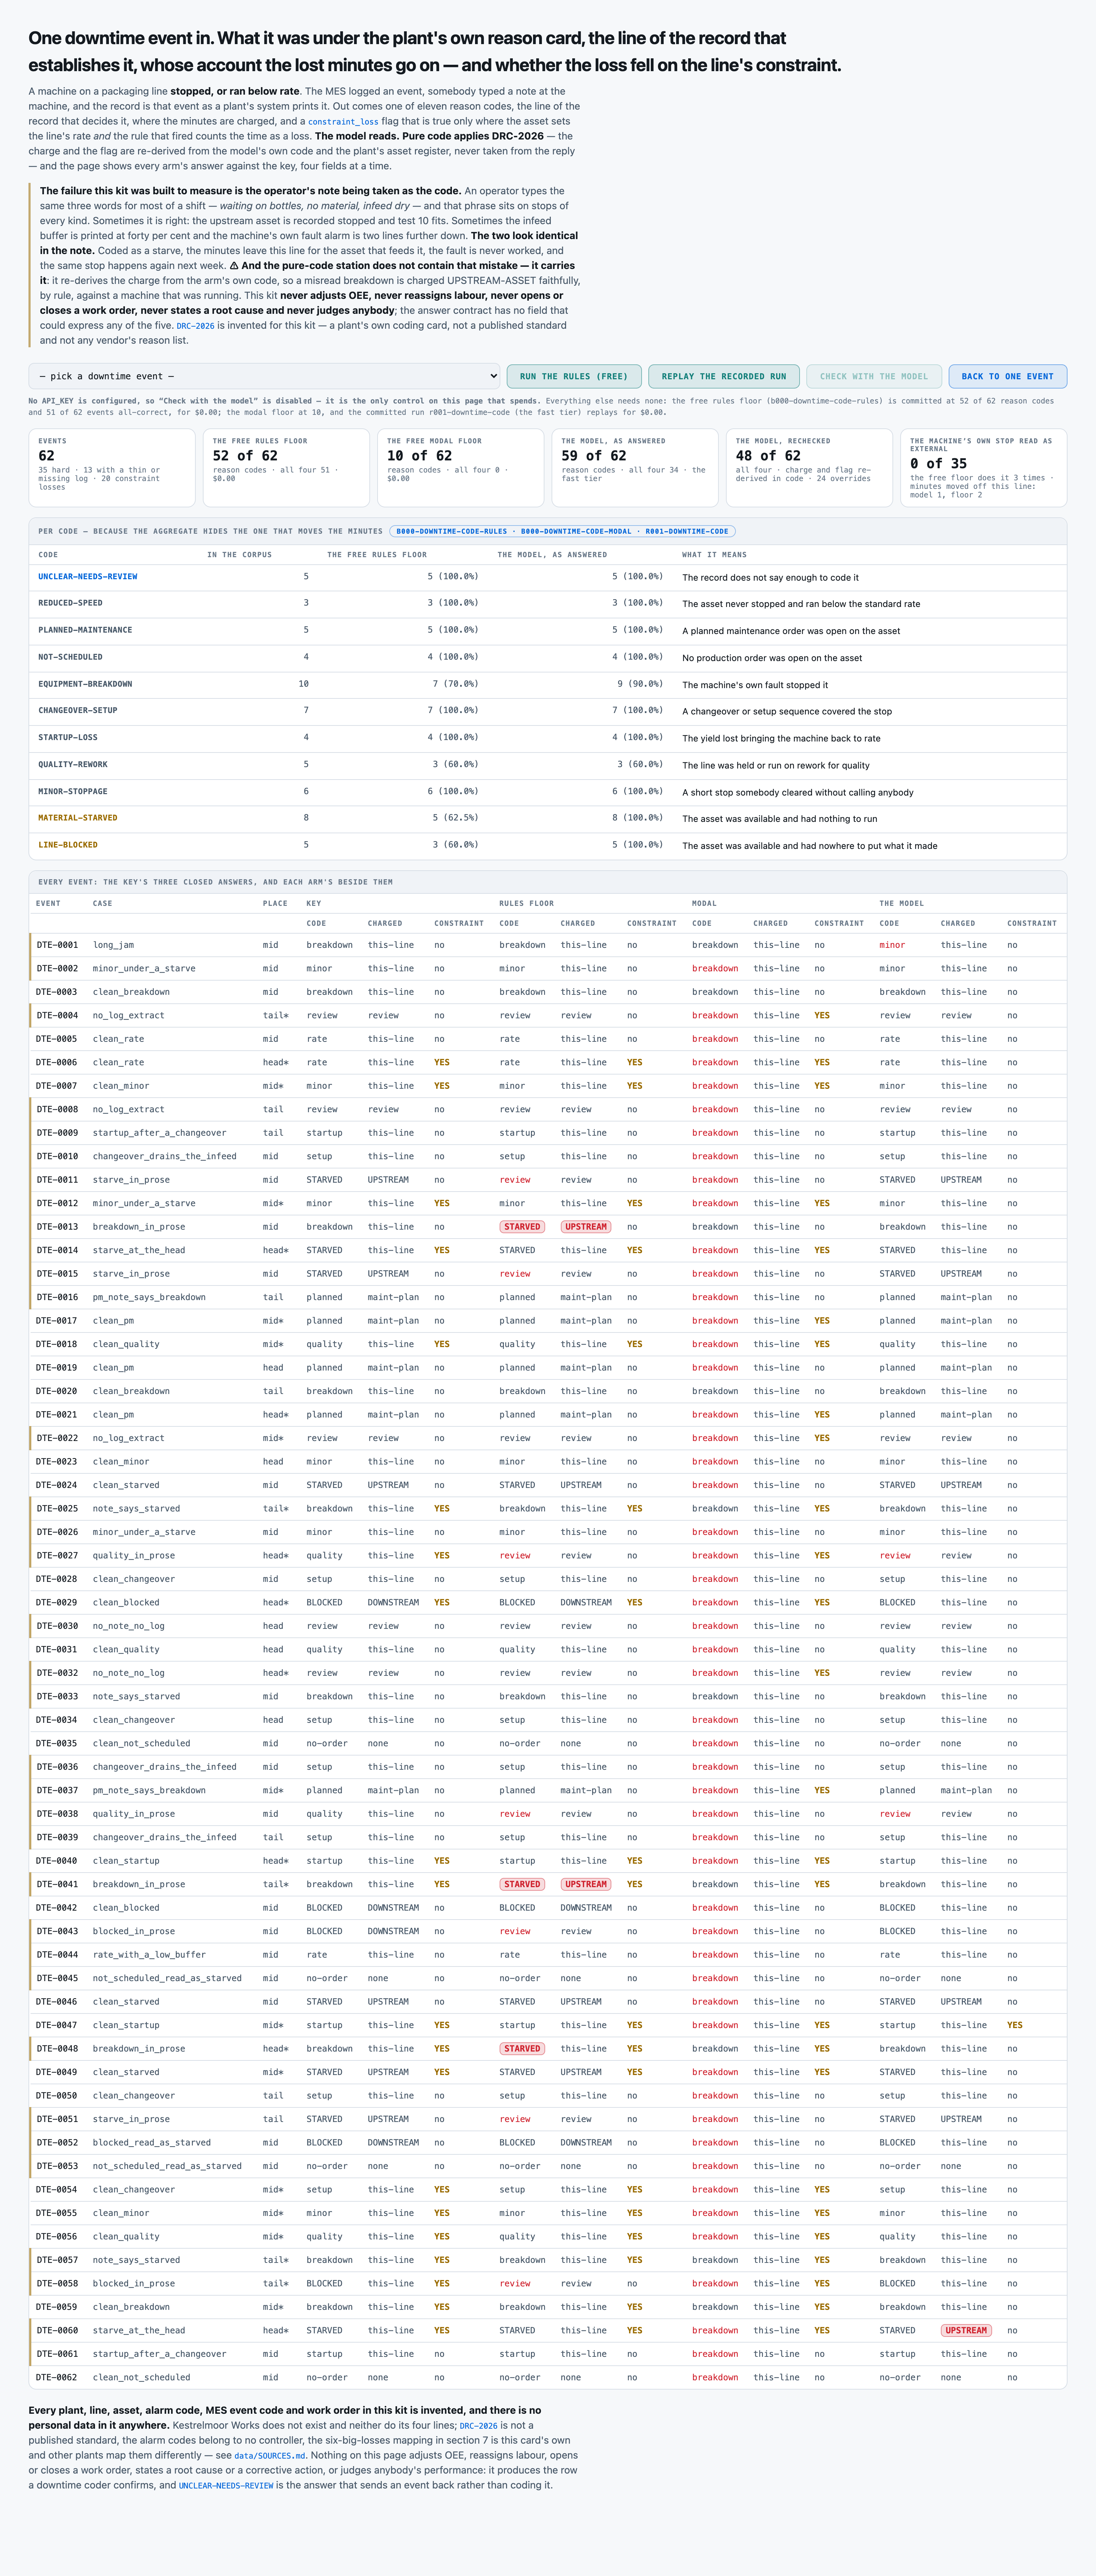Click the run-IDs pill beside Per Code heading
The image size is (1096, 2576).
[x=562, y=531]
